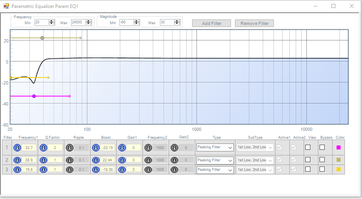
Task: Click Frequency Min value field
Action: coord(42,22)
